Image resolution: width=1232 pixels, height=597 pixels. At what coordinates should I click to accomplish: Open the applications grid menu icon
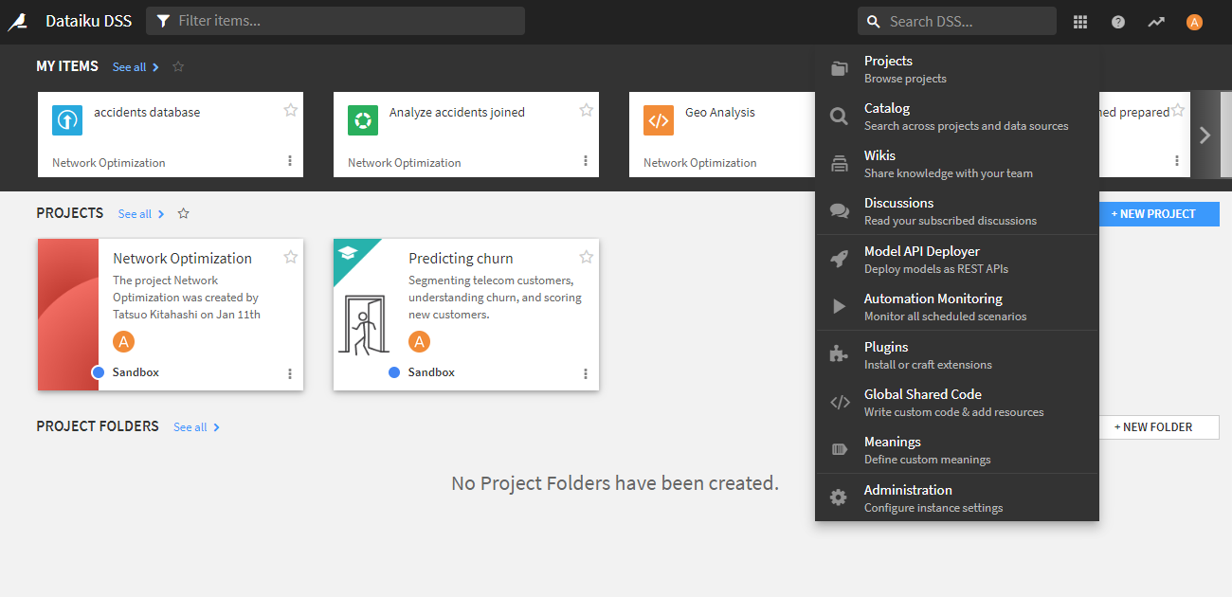1080,22
